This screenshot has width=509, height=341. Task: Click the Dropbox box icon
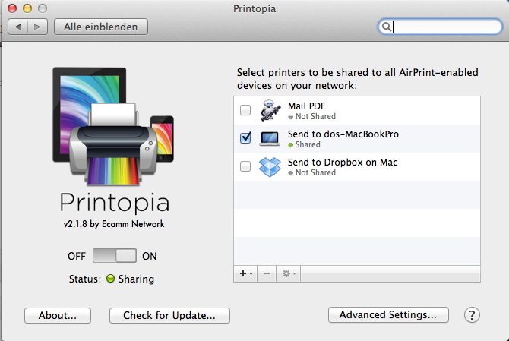270,166
